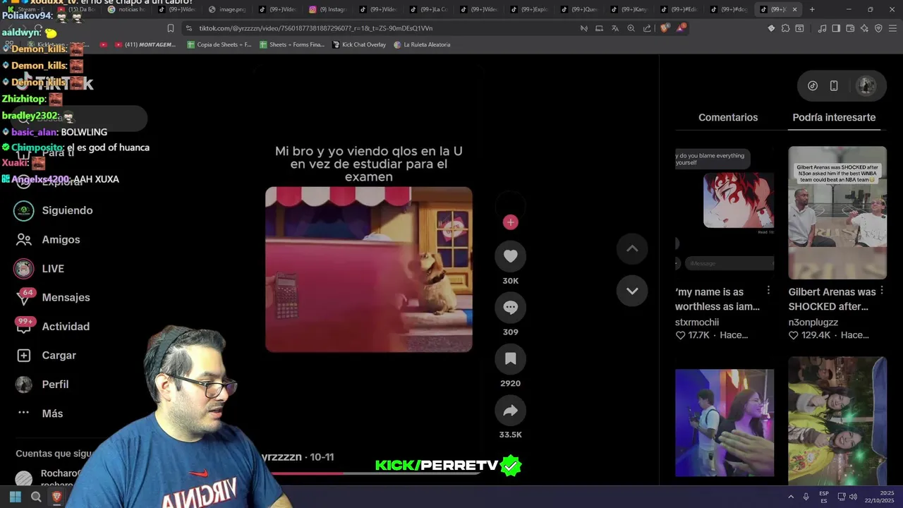
Task: Click the ''my name is as worthless as iam...' title
Action: [717, 299]
